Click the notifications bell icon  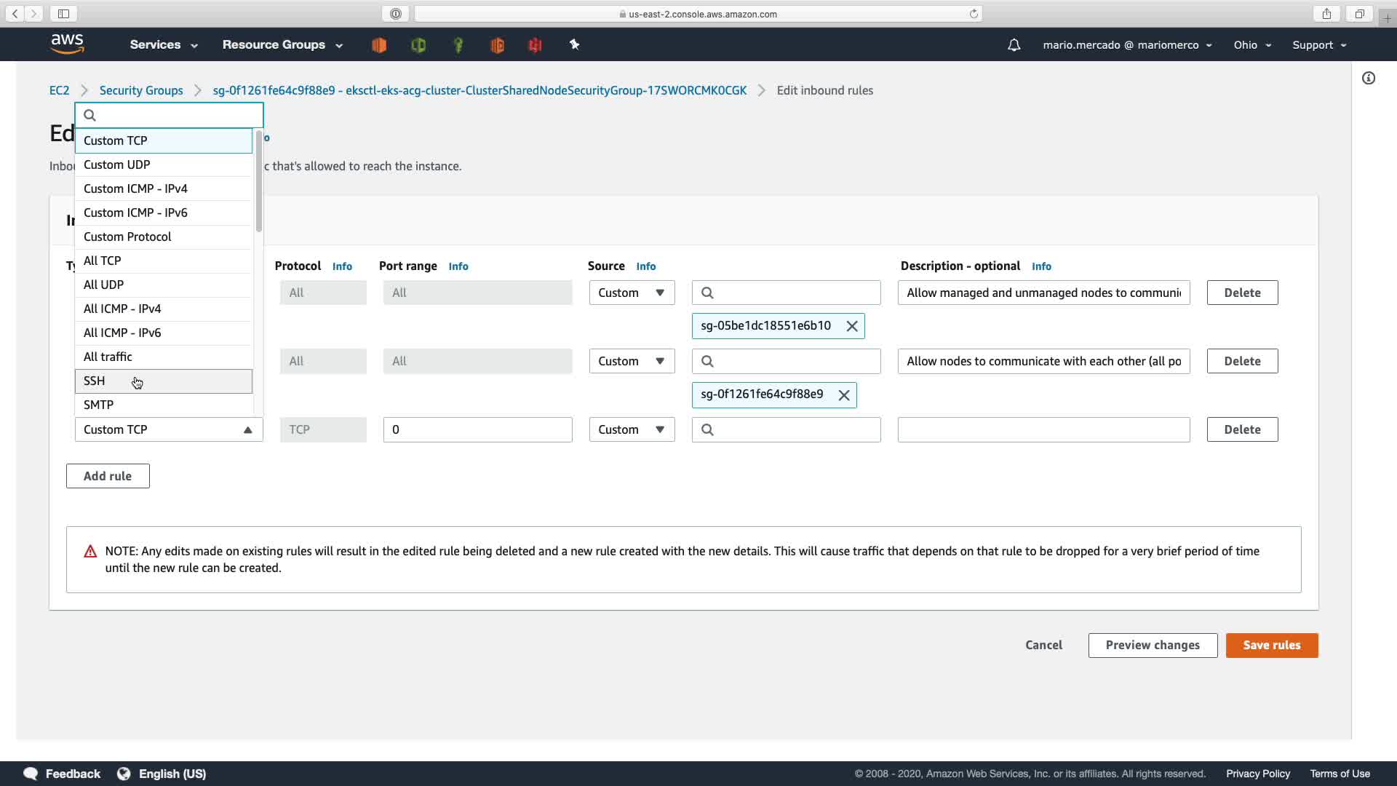[1014, 45]
